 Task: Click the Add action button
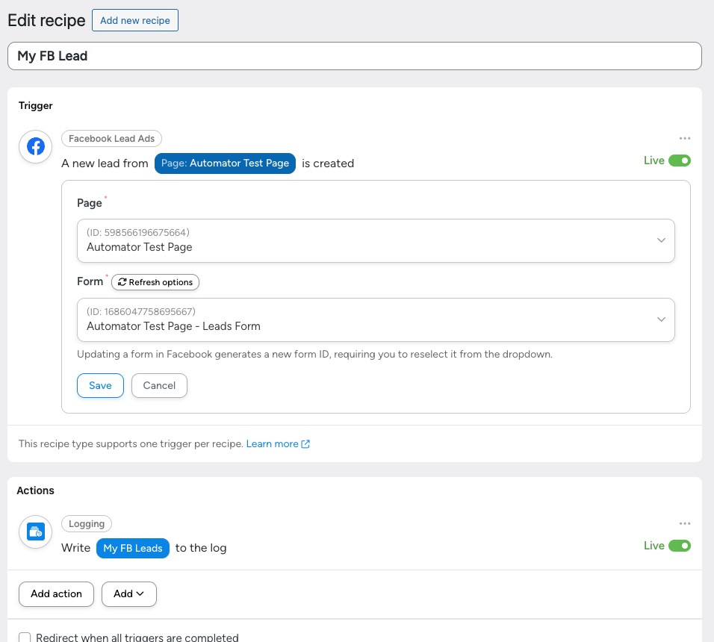click(56, 594)
